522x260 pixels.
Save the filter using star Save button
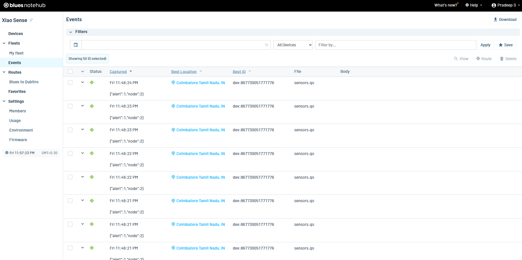(x=506, y=45)
